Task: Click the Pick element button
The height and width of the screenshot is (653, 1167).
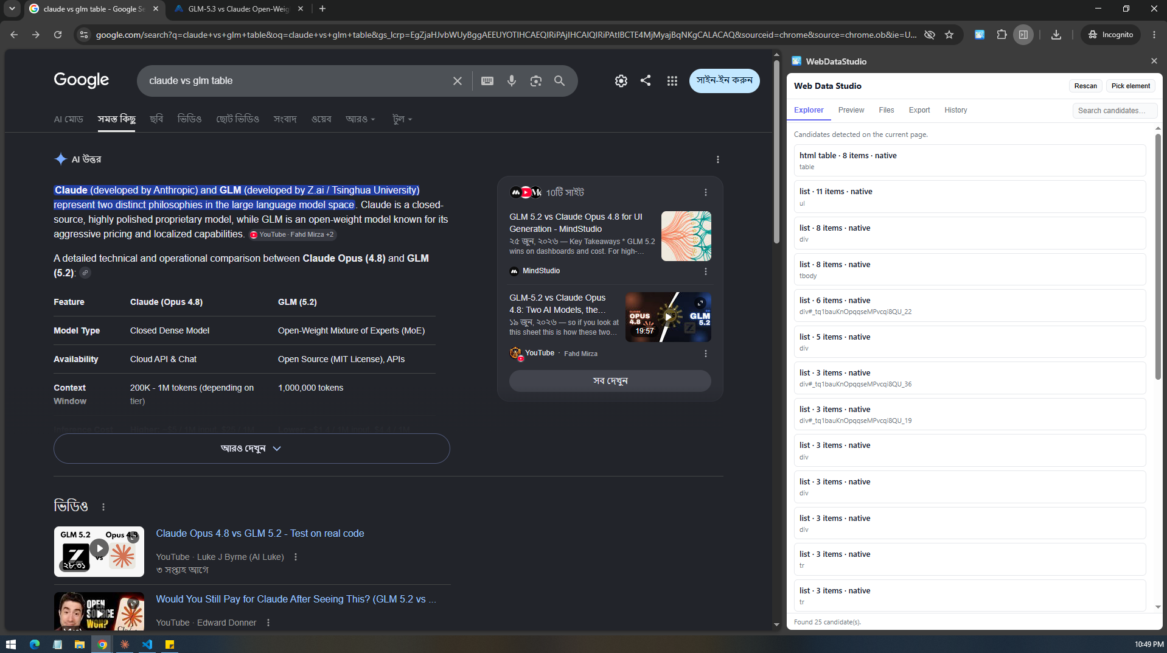Action: (1130, 86)
